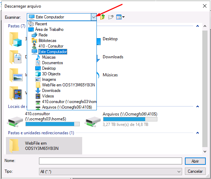Click the up one level folder icon
Image resolution: width=211 pixels, height=179 pixels.
click(x=103, y=17)
